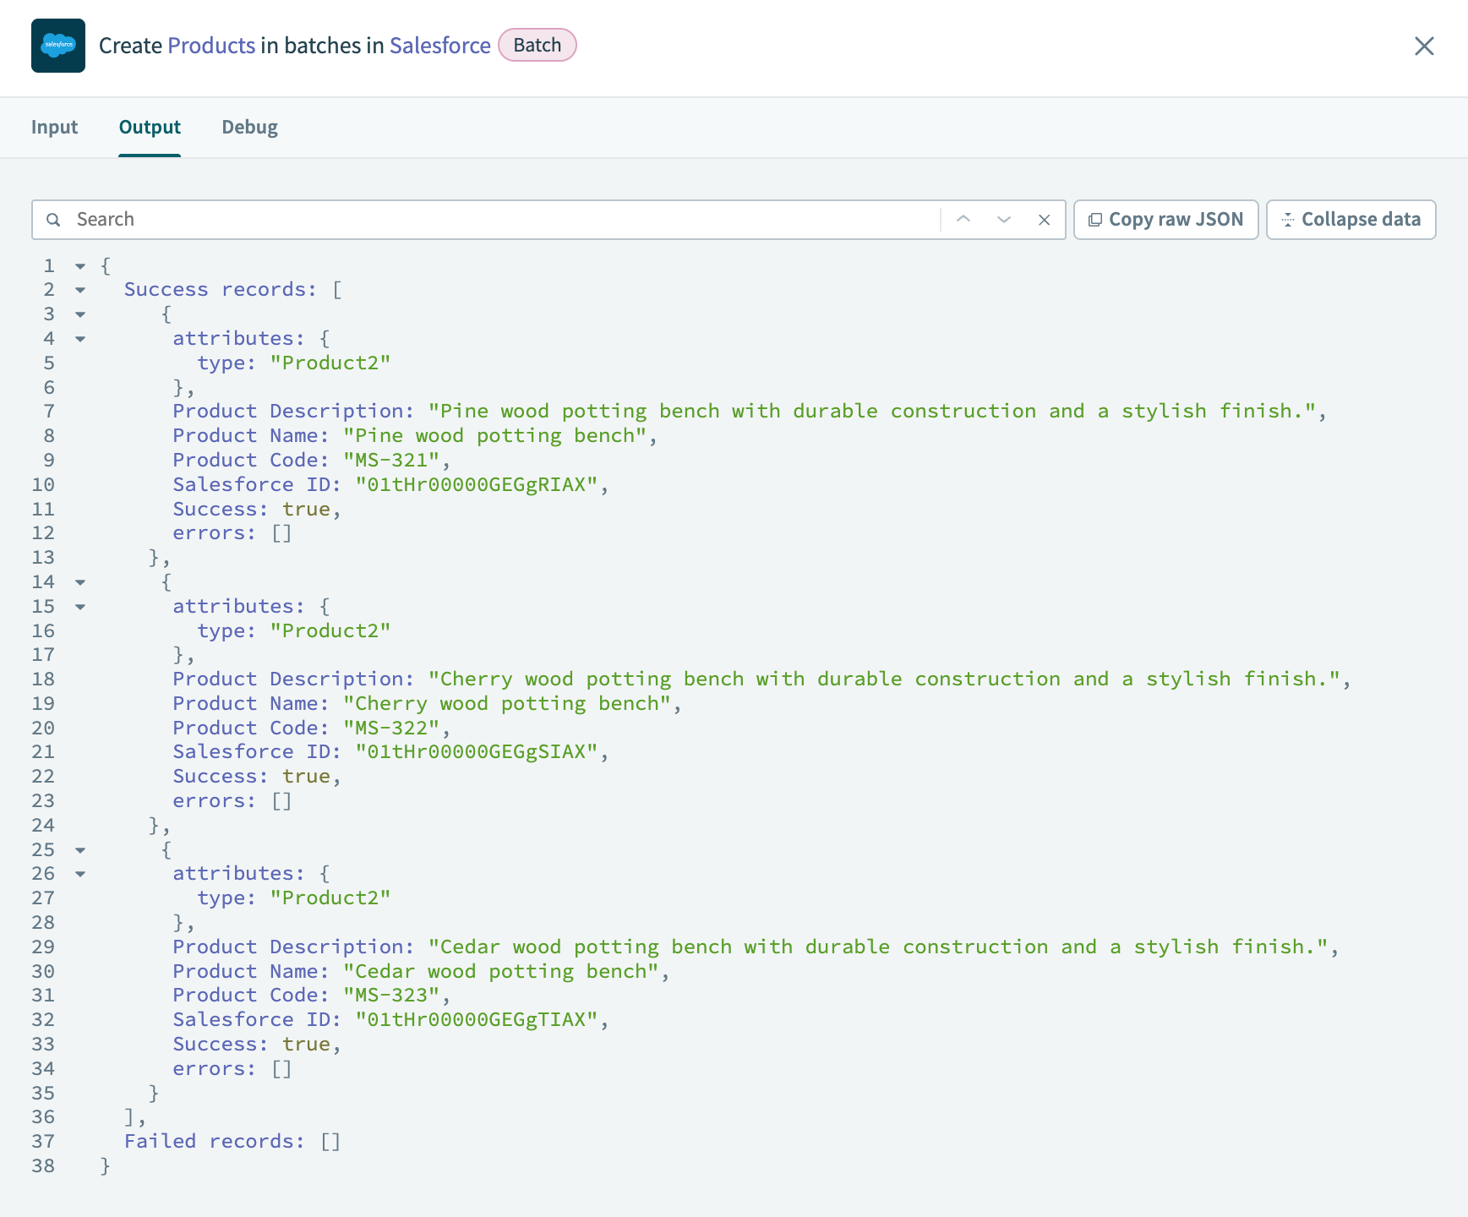Viewport: 1468px width, 1217px height.
Task: Collapse the attributes object on line 26
Action: (x=79, y=874)
